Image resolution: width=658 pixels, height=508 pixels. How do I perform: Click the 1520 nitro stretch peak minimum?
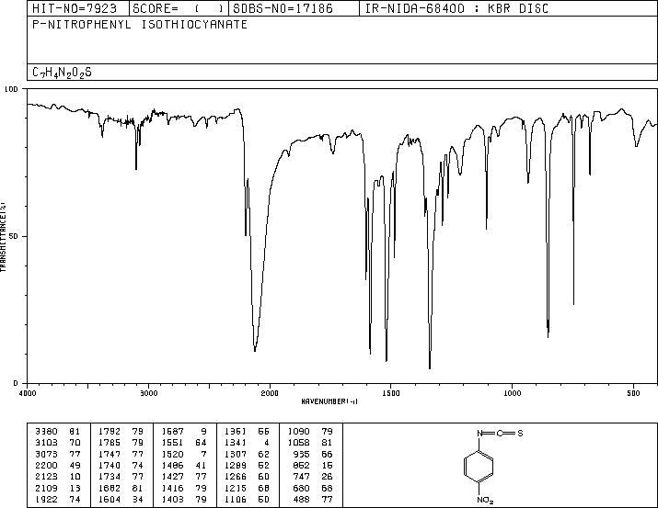pos(387,359)
